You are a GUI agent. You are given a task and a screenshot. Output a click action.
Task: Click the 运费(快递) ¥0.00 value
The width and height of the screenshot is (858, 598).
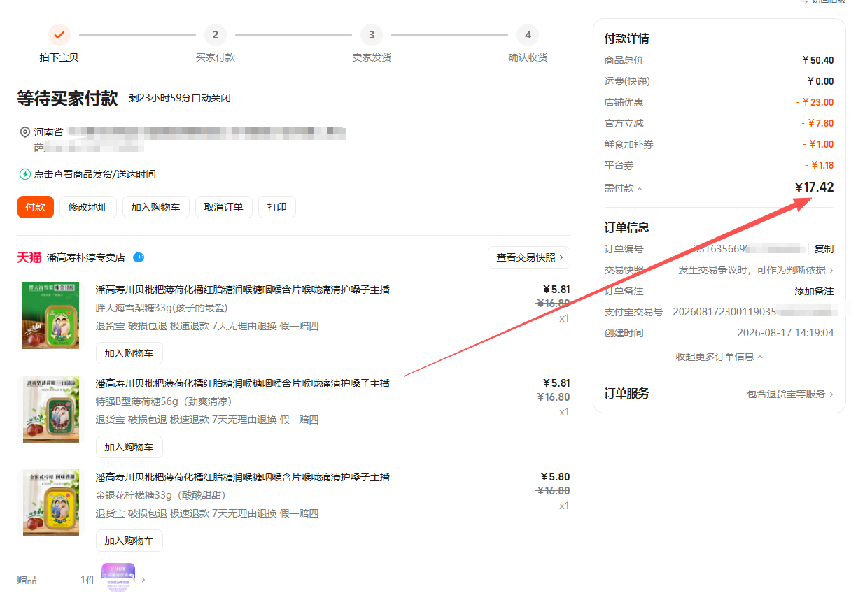click(x=820, y=81)
